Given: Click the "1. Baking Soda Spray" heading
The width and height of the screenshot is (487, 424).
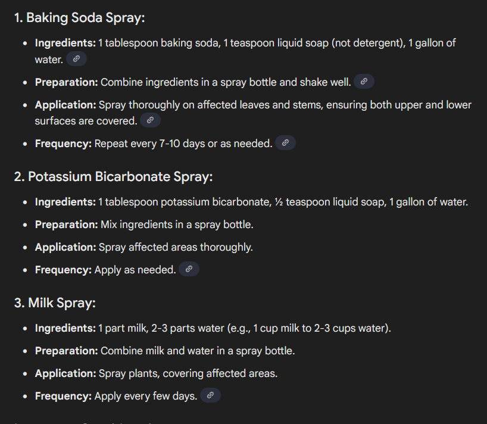Looking at the screenshot, I should (79, 18).
